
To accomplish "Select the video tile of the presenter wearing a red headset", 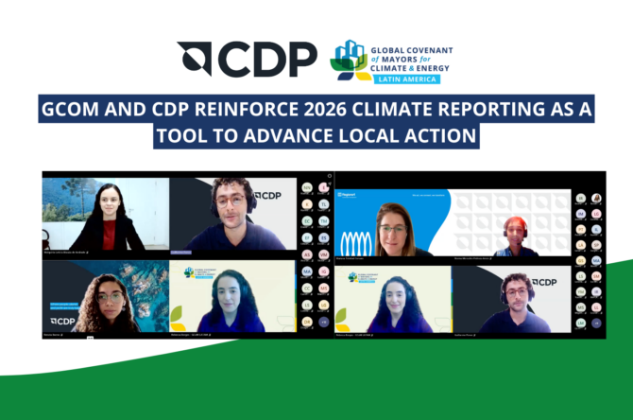I will click(511, 222).
